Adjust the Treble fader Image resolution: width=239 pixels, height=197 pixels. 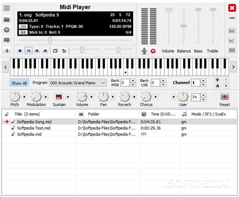[213, 10]
